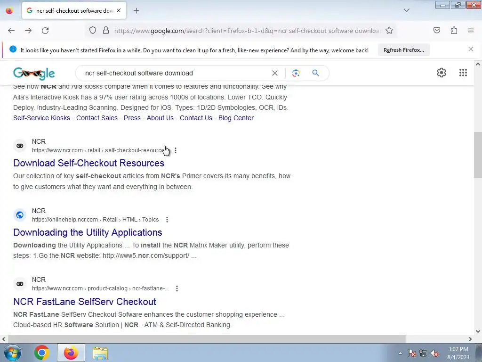Open more options for onlinehelp.ncr.com result
Screen dimensions: 482x362
(x=167, y=220)
